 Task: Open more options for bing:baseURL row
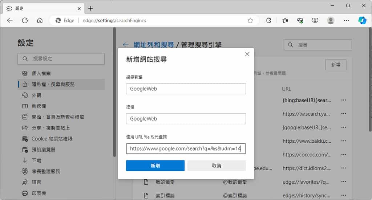pos(343,100)
